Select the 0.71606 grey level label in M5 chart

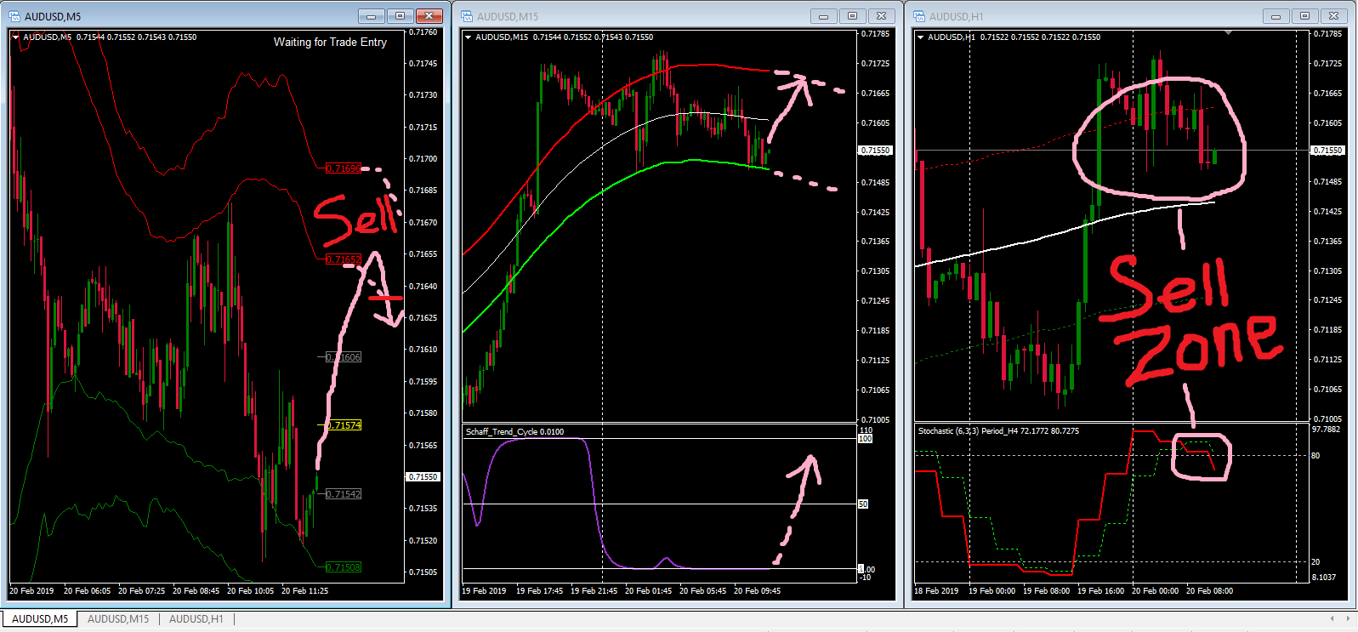[x=344, y=357]
